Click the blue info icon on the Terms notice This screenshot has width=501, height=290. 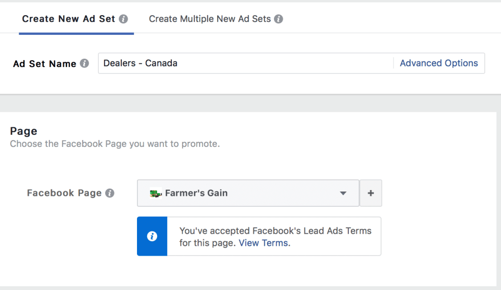coord(152,236)
